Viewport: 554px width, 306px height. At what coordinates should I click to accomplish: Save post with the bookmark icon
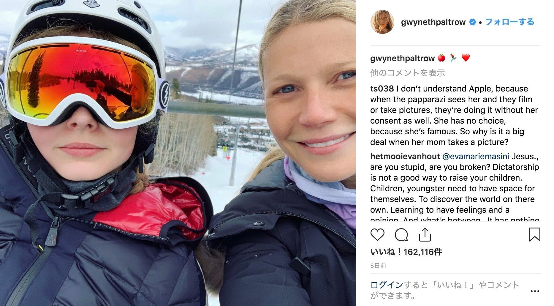pyautogui.click(x=535, y=234)
